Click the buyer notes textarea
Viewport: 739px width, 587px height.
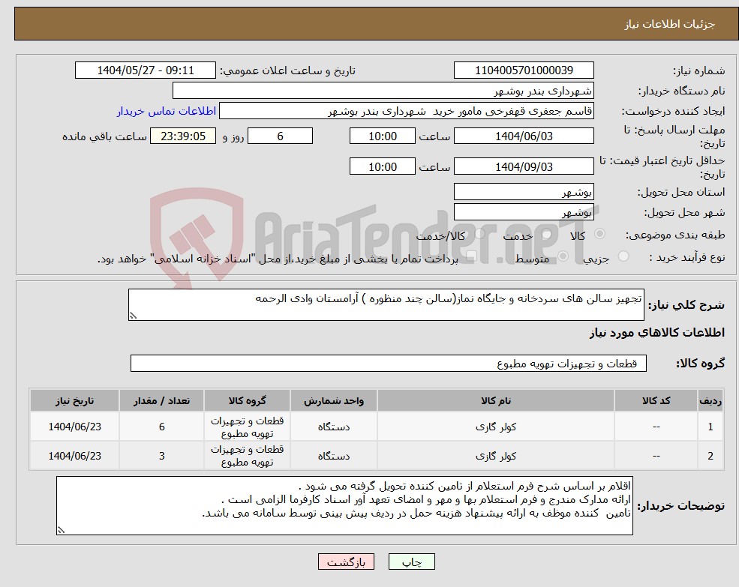pyautogui.click(x=344, y=505)
